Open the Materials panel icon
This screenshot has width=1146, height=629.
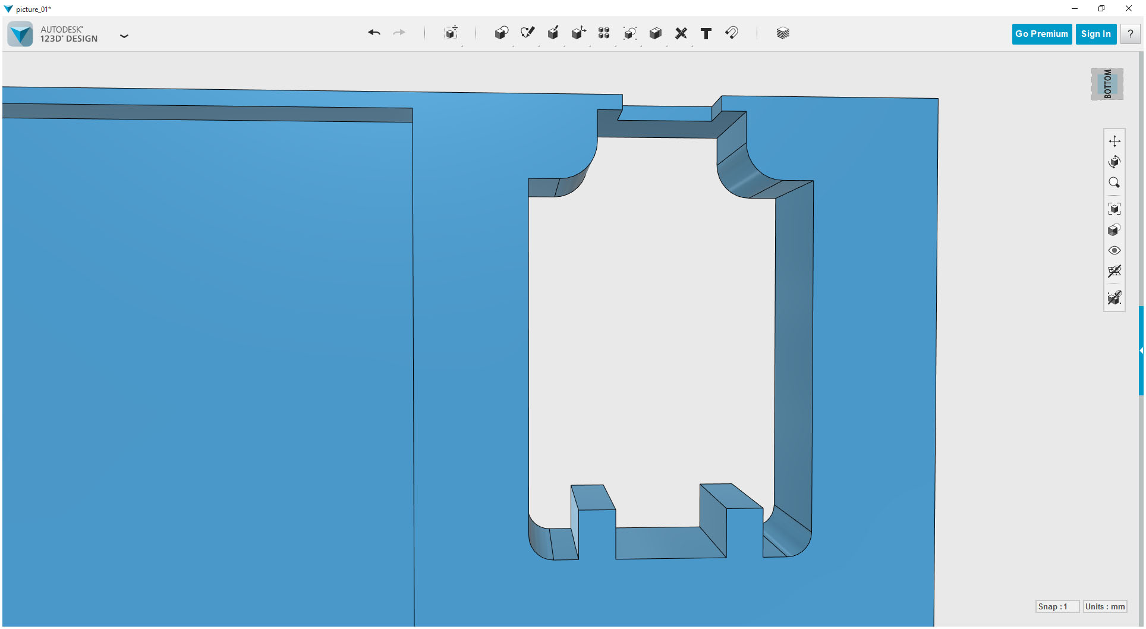tap(782, 33)
